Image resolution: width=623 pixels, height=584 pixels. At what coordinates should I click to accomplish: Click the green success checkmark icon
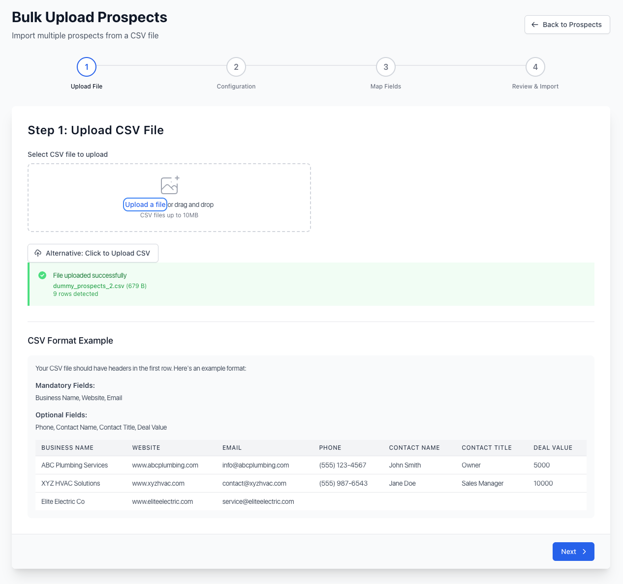pos(42,275)
